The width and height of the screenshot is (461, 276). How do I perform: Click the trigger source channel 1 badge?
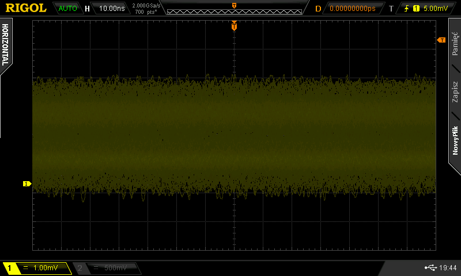point(416,8)
